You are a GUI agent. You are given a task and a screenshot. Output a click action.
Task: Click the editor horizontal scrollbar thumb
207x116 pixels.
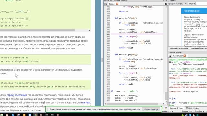[132, 104]
